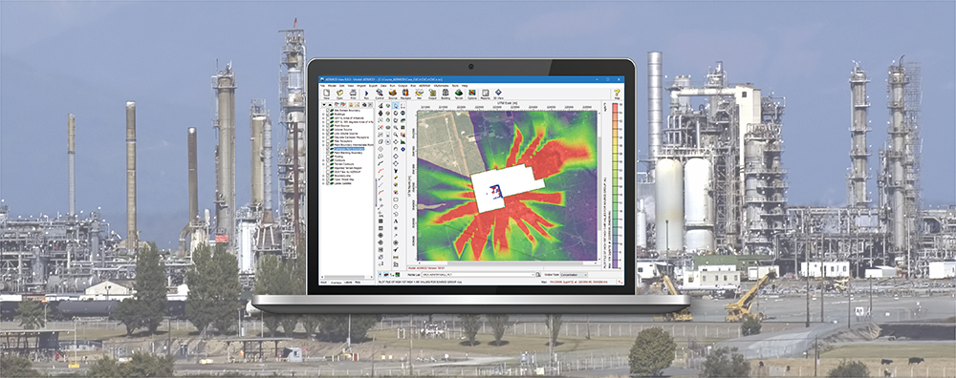Click the Reports toolbar button
The image size is (956, 378).
click(x=486, y=94)
